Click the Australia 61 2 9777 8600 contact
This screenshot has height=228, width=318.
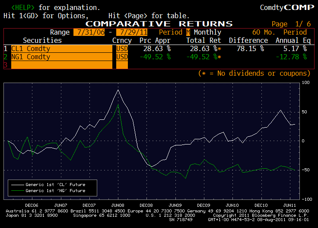click(x=37, y=211)
